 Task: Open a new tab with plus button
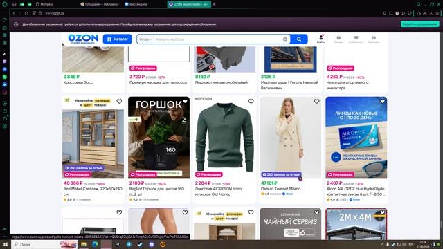tap(214, 4)
